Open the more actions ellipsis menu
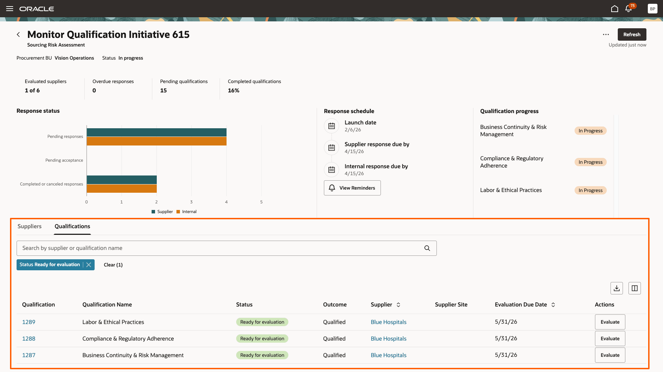This screenshot has width=663, height=372. point(606,34)
